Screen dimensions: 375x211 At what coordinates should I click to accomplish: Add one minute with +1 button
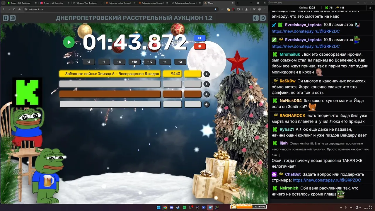pos(165,62)
